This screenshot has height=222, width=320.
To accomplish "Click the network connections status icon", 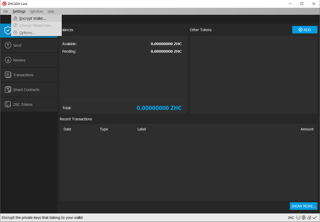I will (x=309, y=218).
